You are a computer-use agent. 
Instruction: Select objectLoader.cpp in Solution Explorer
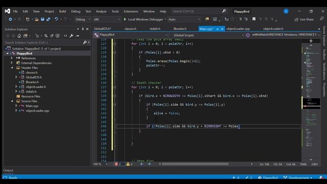tap(37, 110)
